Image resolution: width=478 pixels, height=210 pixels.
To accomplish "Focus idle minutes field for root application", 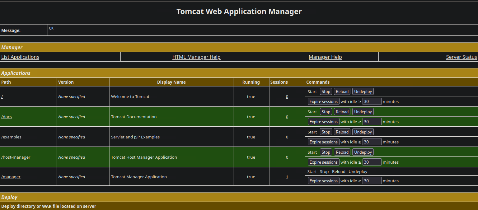I will click(x=372, y=101).
